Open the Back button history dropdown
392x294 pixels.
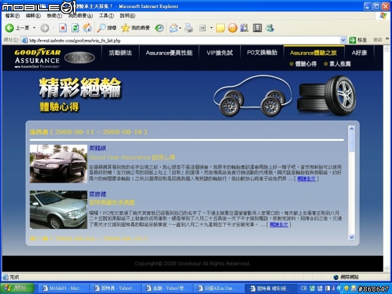(34, 28)
